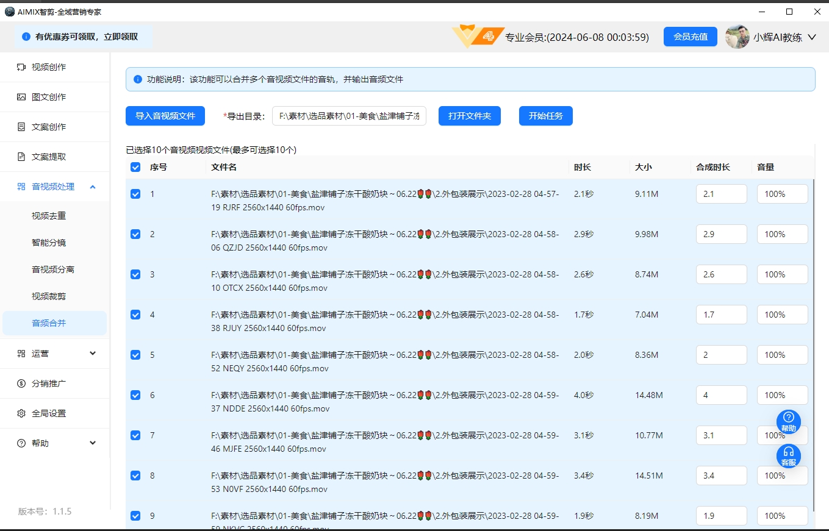Click the 导出目录 path input field
The image size is (829, 531).
[x=349, y=116]
